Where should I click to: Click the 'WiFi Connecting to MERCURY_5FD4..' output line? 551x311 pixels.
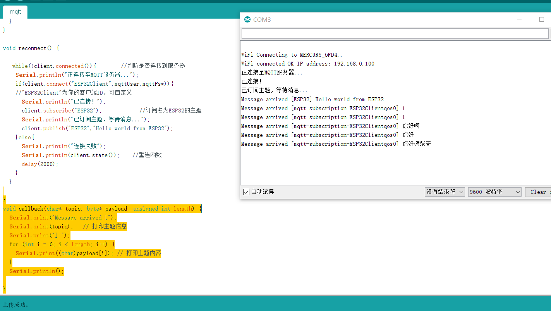[x=292, y=55]
